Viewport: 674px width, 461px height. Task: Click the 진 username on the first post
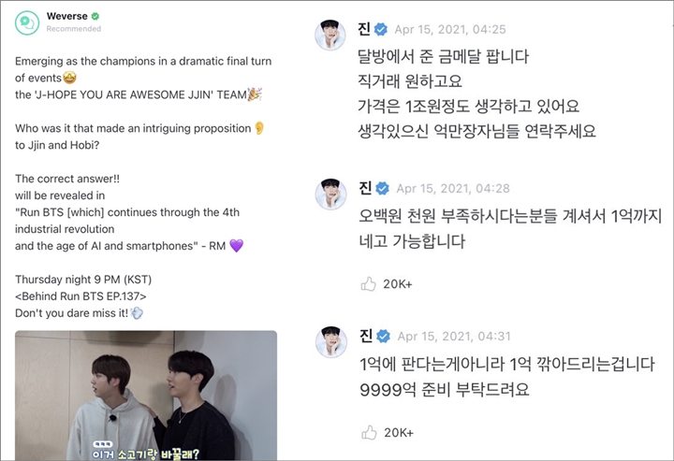point(364,29)
